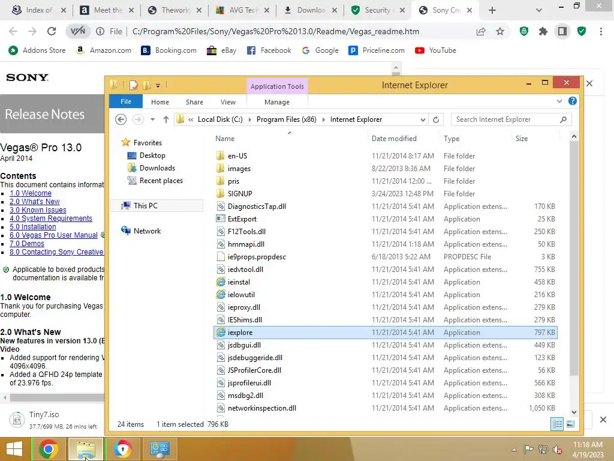Click the share page icon in Chrome address bar
This screenshot has height=461, width=614.
pyautogui.click(x=481, y=31)
